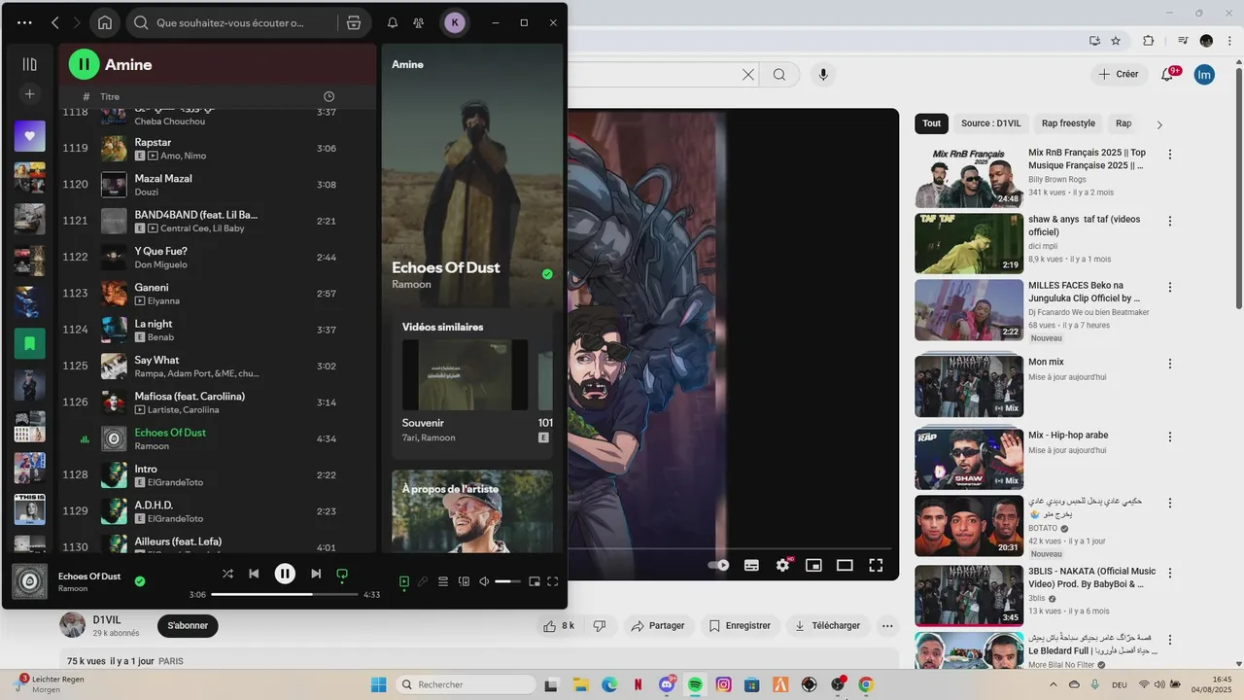
Task: Click Enregistrer under the video
Action: tap(740, 626)
